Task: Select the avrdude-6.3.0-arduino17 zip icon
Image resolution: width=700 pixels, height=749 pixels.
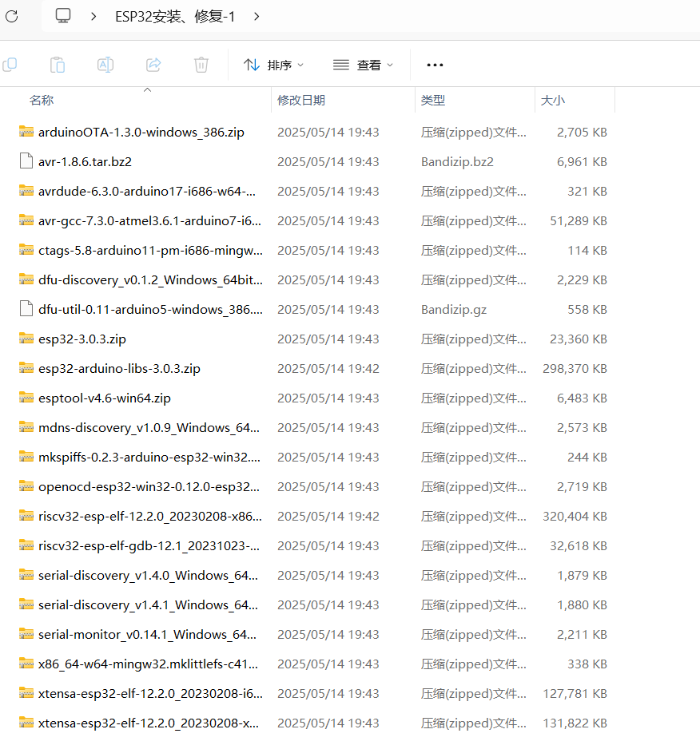Action: (x=26, y=191)
